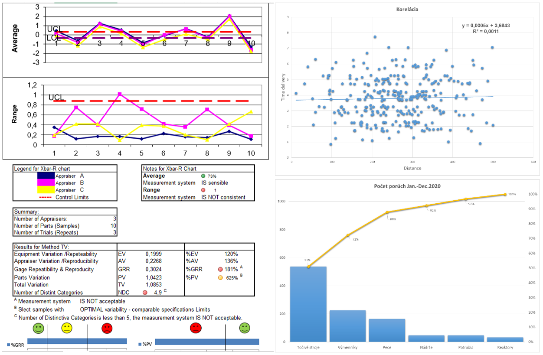Click the red indicator next to 181% %GRR
This screenshot has width=543, height=355.
[x=220, y=270]
